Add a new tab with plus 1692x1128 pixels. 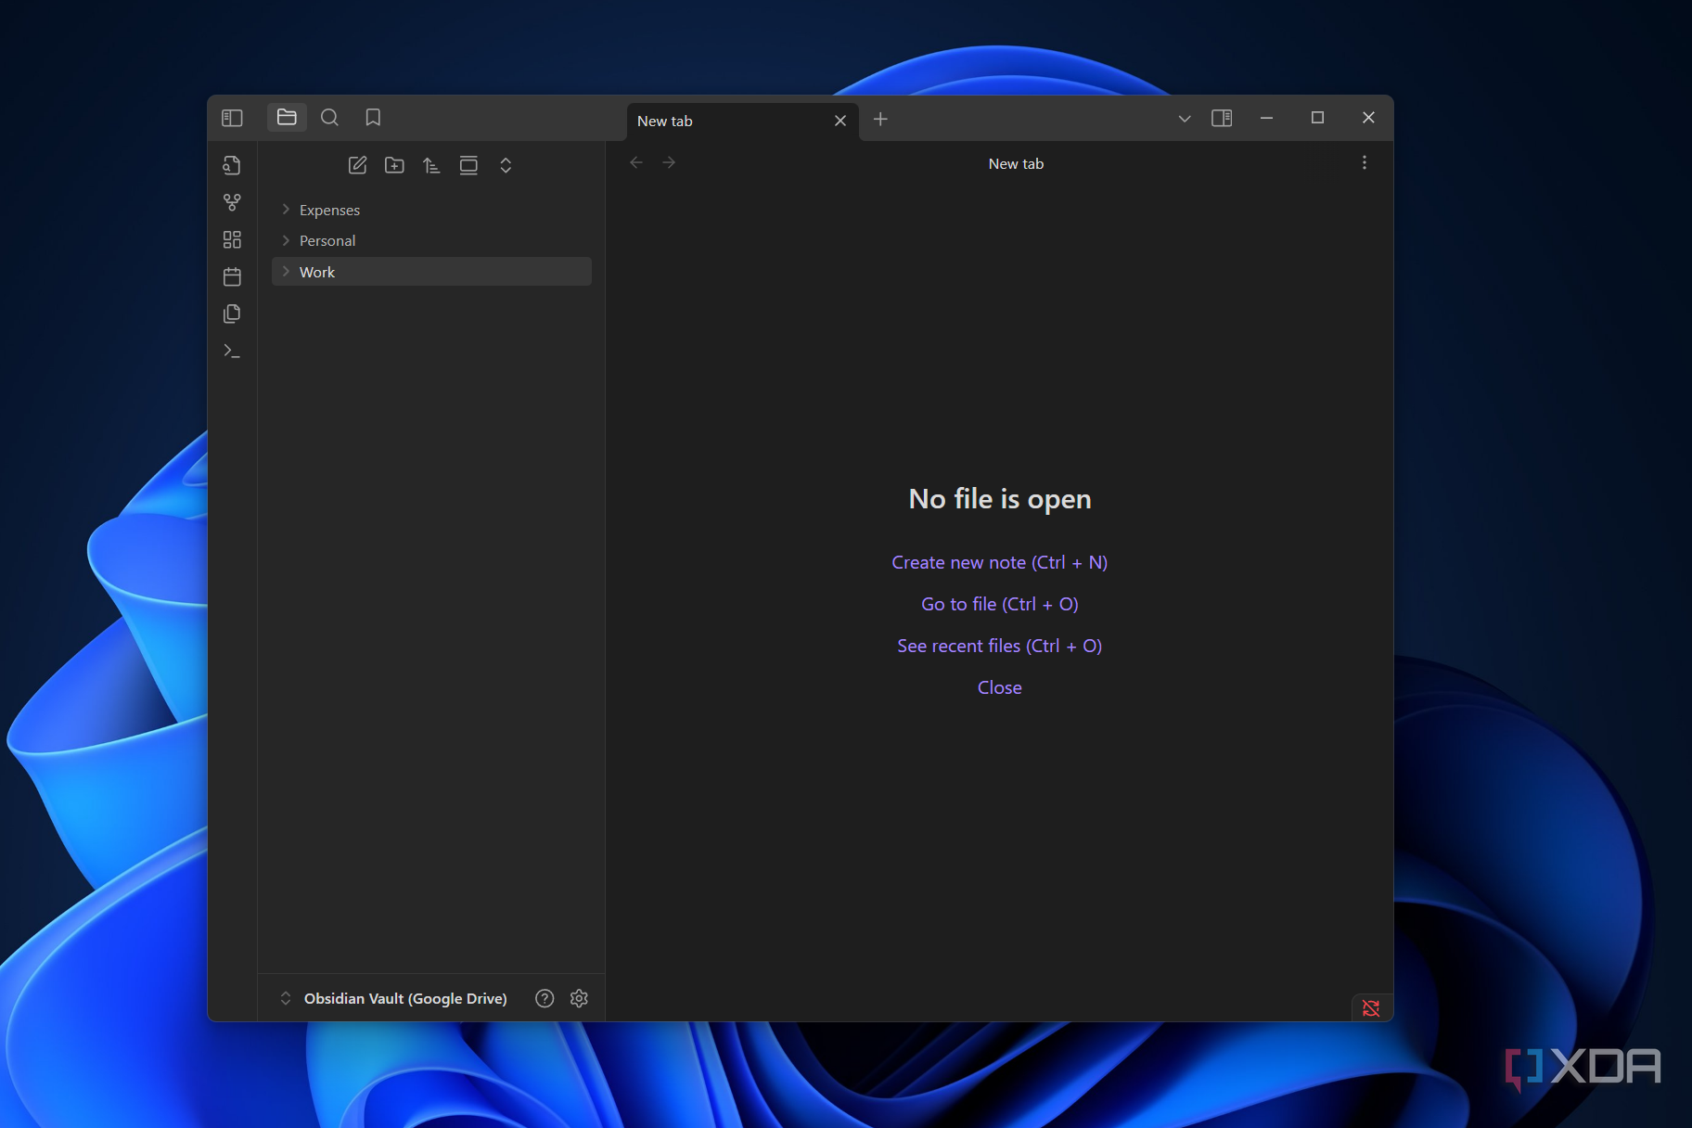(x=880, y=119)
